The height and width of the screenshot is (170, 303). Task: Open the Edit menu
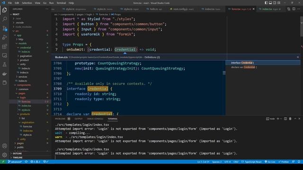pyautogui.click(x=17, y=3)
